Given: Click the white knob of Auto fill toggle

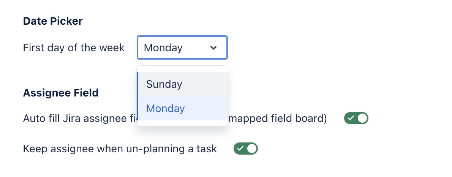Looking at the screenshot, I should (x=362, y=119).
